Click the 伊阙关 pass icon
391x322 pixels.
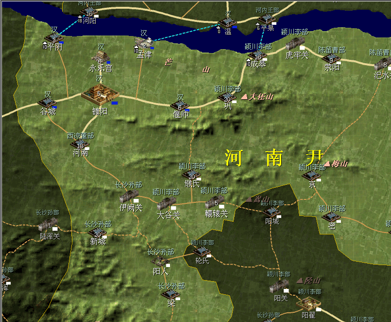129,197
